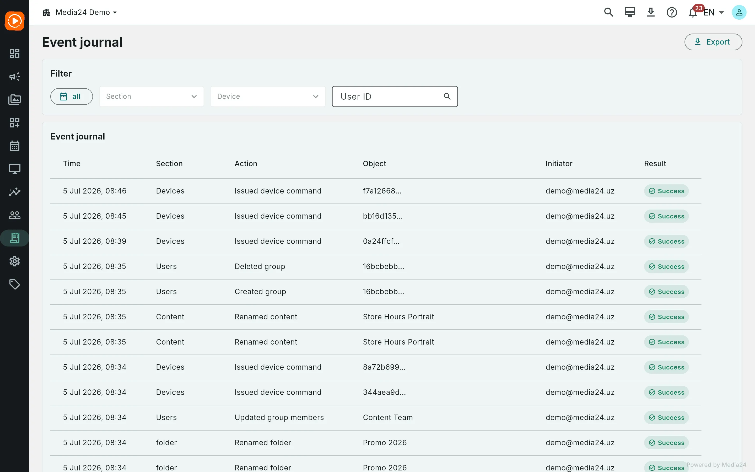Click the 'Content Team' object cell
The height and width of the screenshot is (472, 755).
388,417
